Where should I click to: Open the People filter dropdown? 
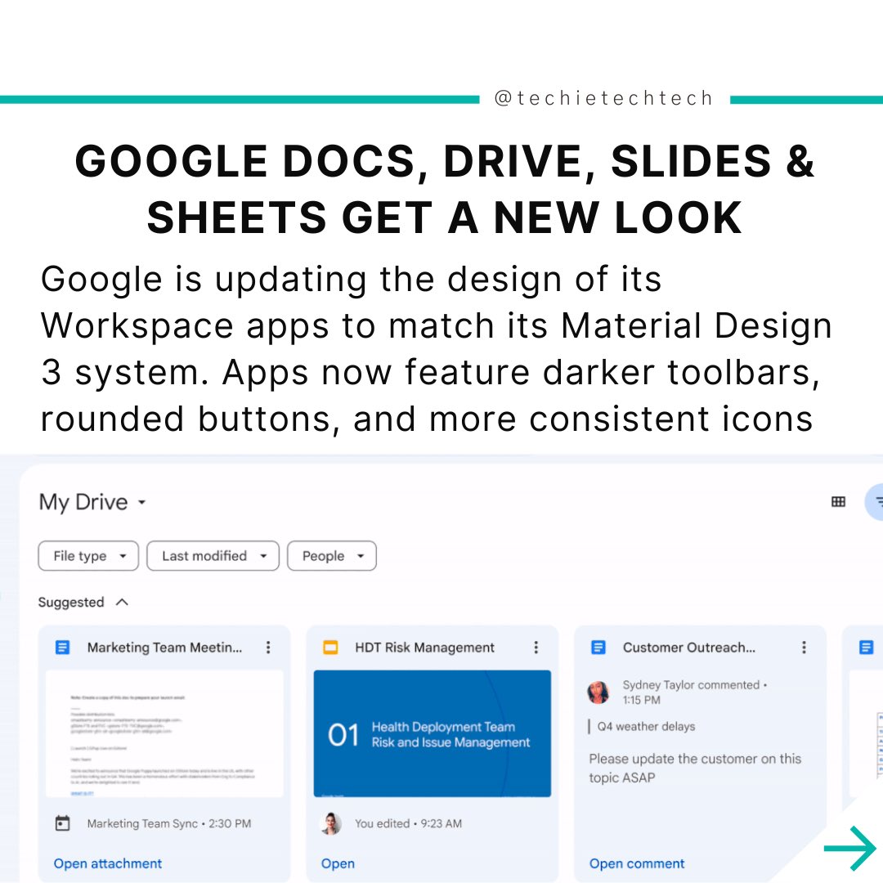[x=332, y=556]
